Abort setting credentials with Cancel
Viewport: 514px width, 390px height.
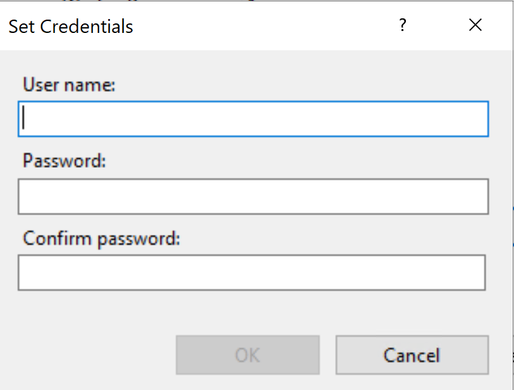pos(412,355)
